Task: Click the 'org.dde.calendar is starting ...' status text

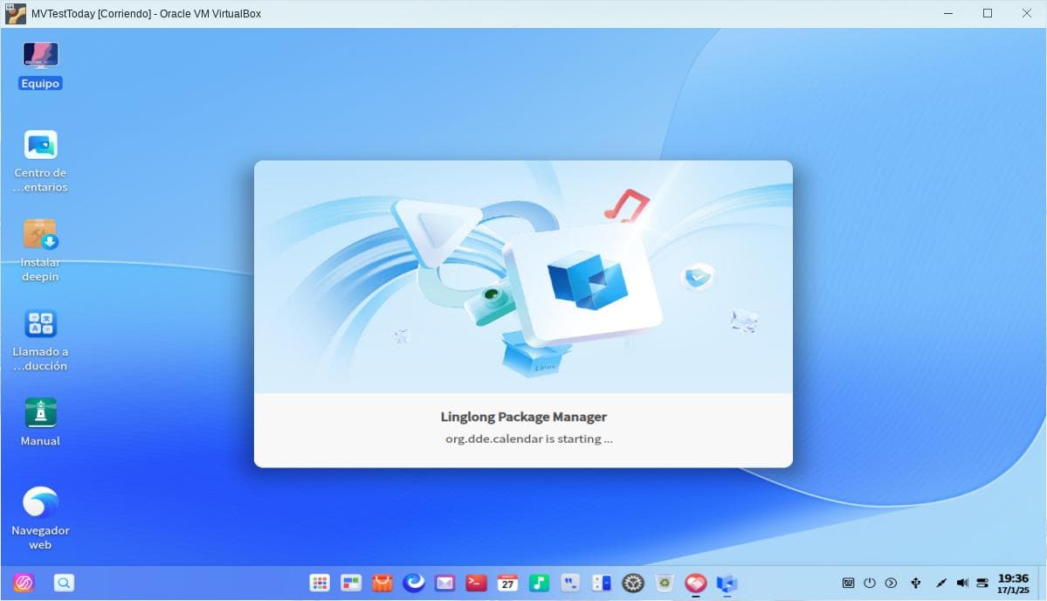Action: (x=529, y=439)
